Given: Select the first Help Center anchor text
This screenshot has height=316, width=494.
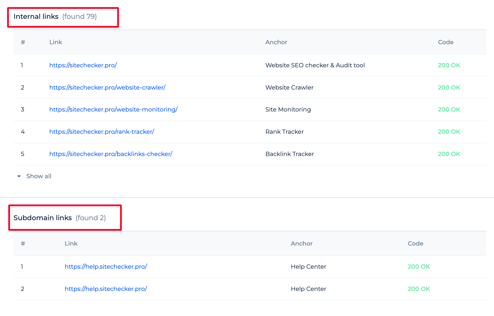Looking at the screenshot, I should (309, 267).
